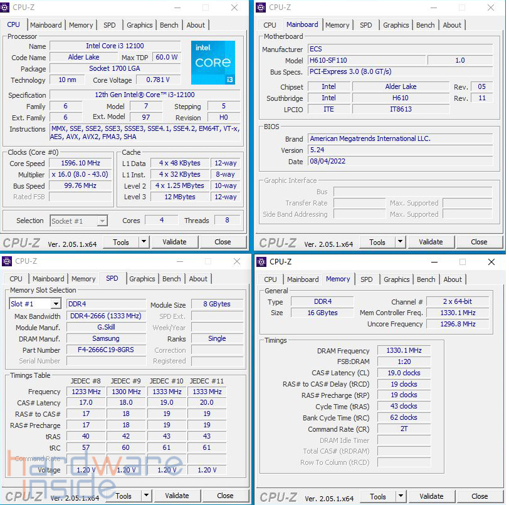509x505 pixels.
Task: Open Graphics tab in Mainboard window
Action: pyautogui.click(x=396, y=25)
